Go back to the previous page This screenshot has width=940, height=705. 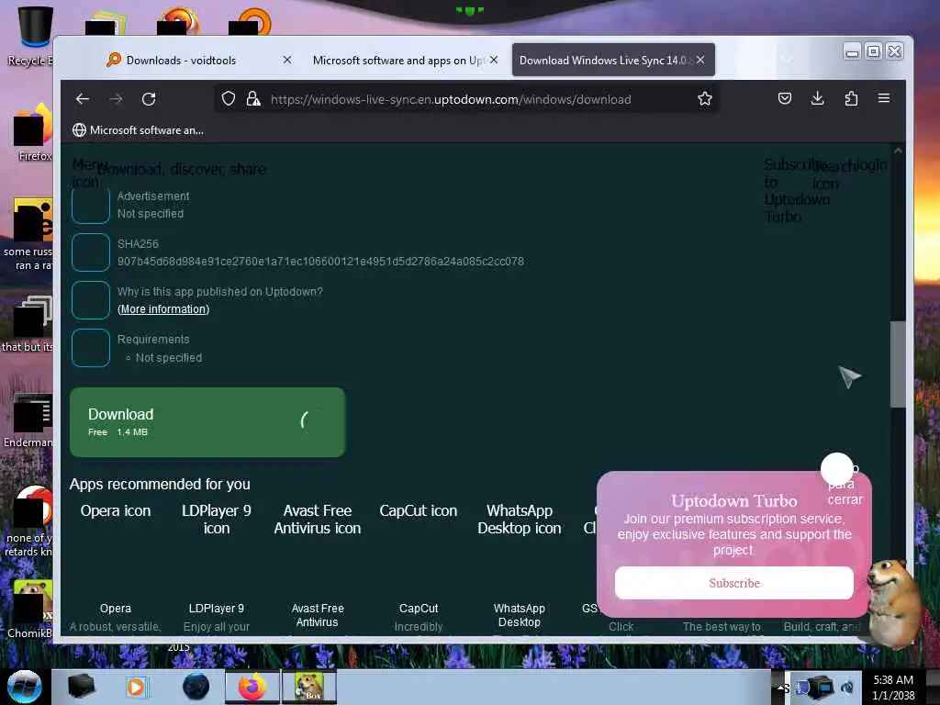pyautogui.click(x=82, y=99)
